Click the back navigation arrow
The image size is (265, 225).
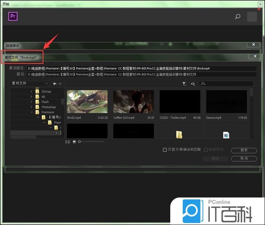pos(55,84)
